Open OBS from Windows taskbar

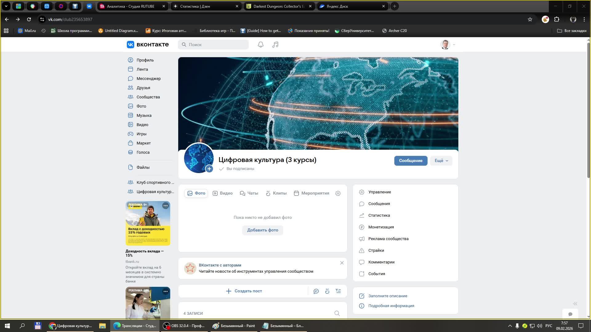(184, 326)
